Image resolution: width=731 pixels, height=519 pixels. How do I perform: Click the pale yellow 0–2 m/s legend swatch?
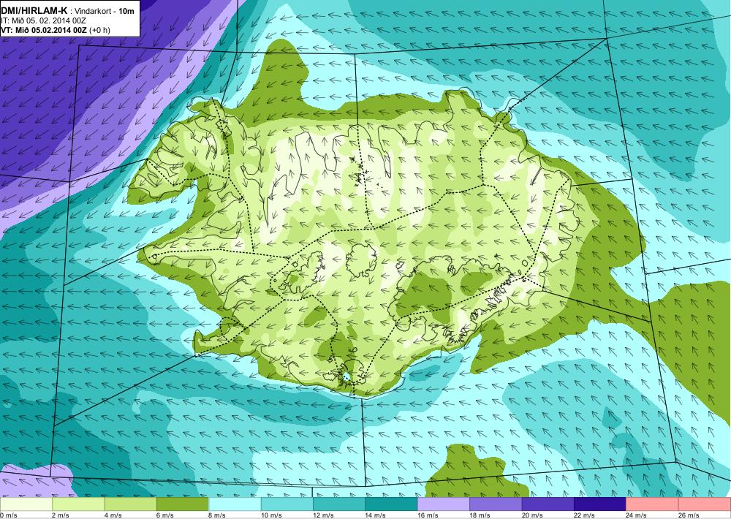point(26,504)
